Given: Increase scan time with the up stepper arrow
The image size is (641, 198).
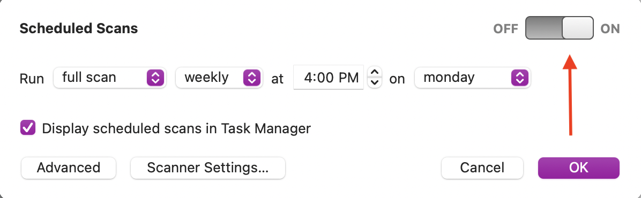Looking at the screenshot, I should pos(375,72).
